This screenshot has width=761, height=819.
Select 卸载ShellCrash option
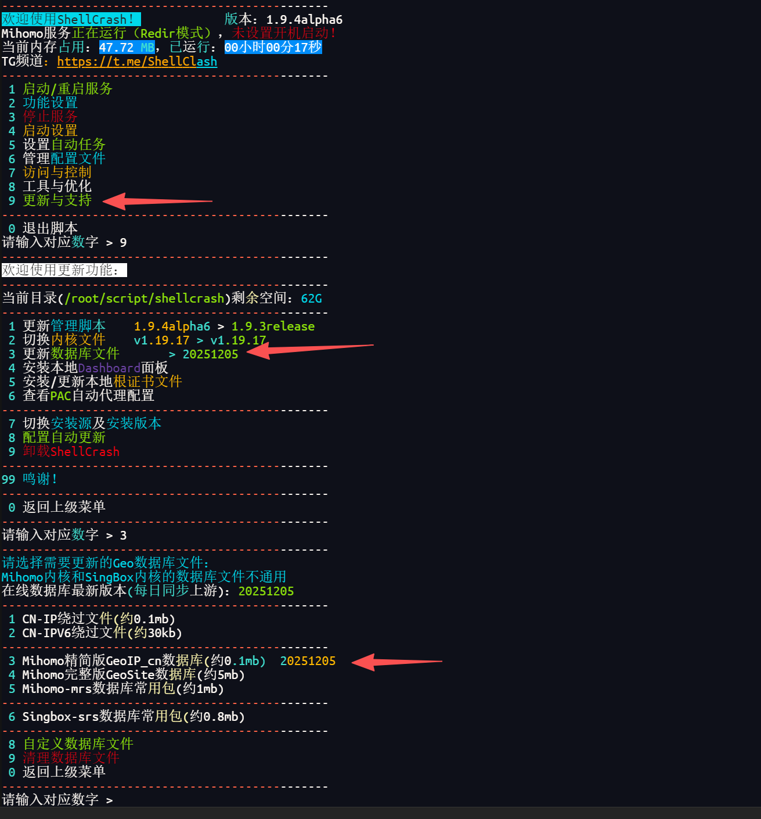(71, 451)
